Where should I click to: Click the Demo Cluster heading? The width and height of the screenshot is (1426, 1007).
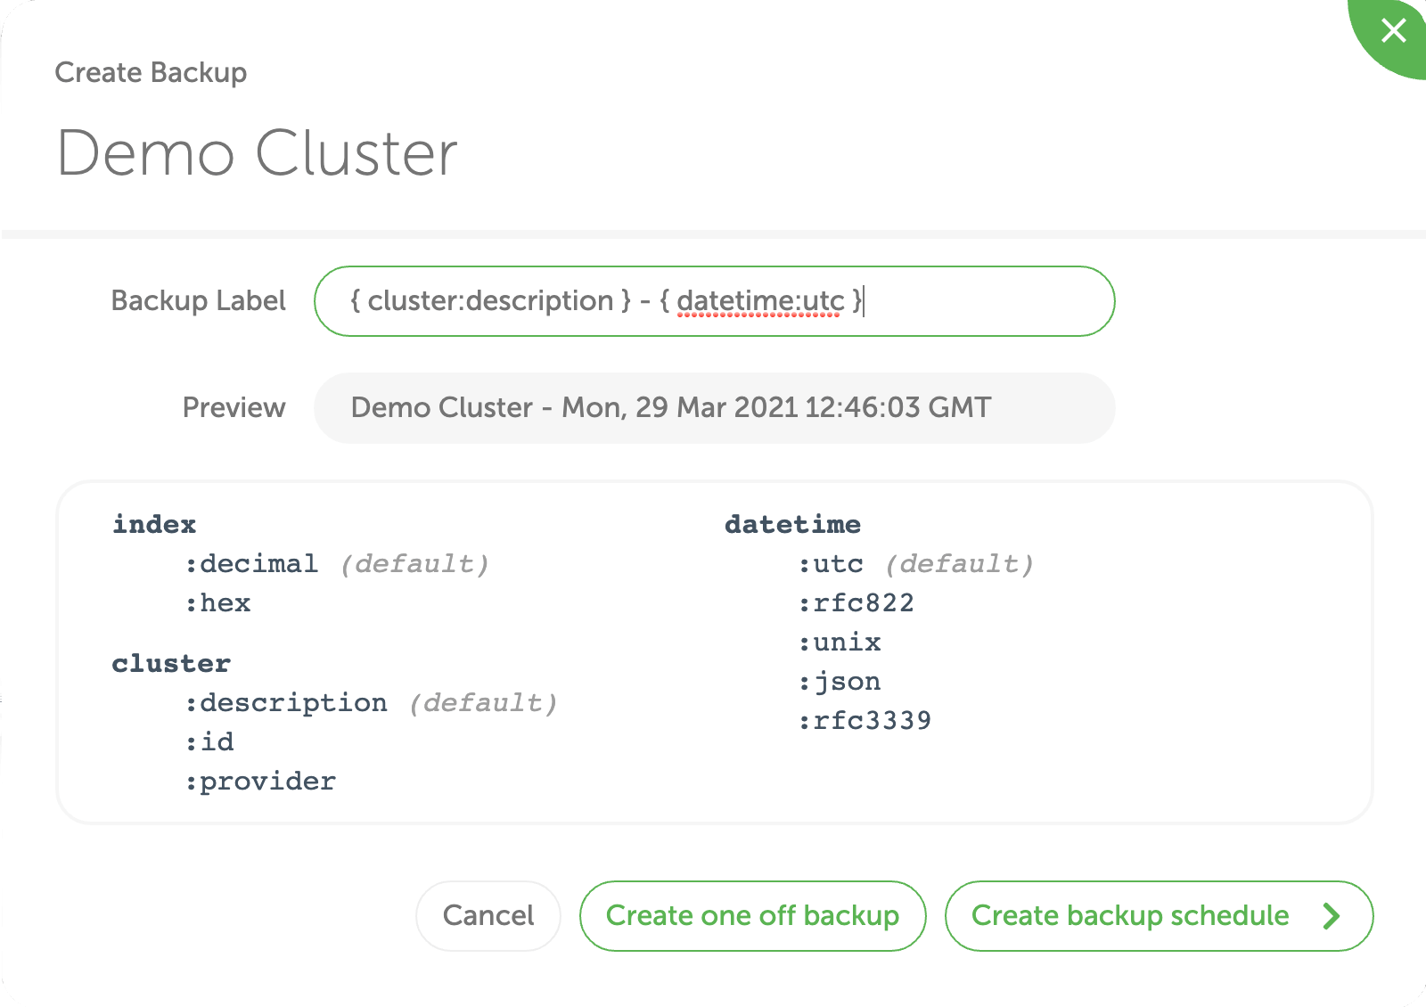coord(257,151)
